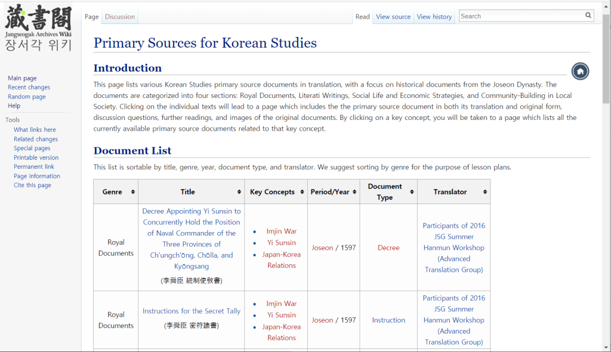This screenshot has width=611, height=352.
Task: Click the search magnifier icon
Action: tap(588, 16)
